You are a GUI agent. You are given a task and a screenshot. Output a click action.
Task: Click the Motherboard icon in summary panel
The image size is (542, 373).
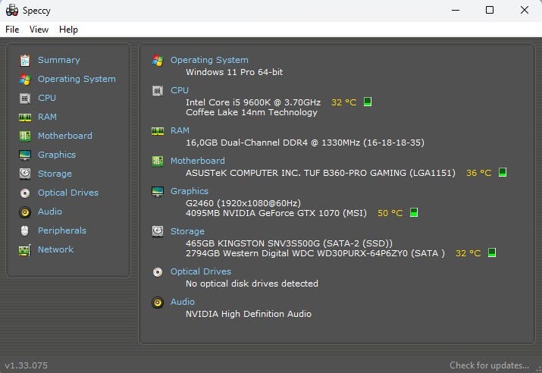point(158,161)
